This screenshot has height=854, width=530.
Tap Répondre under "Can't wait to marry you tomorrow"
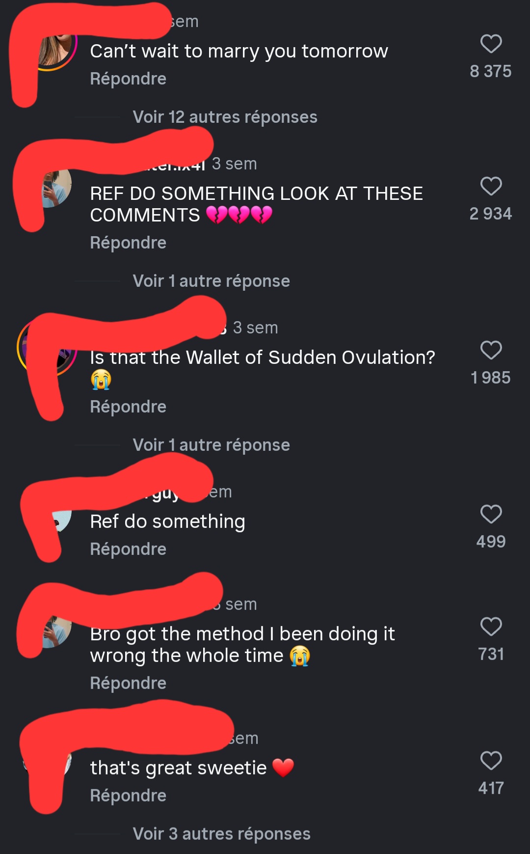[128, 79]
